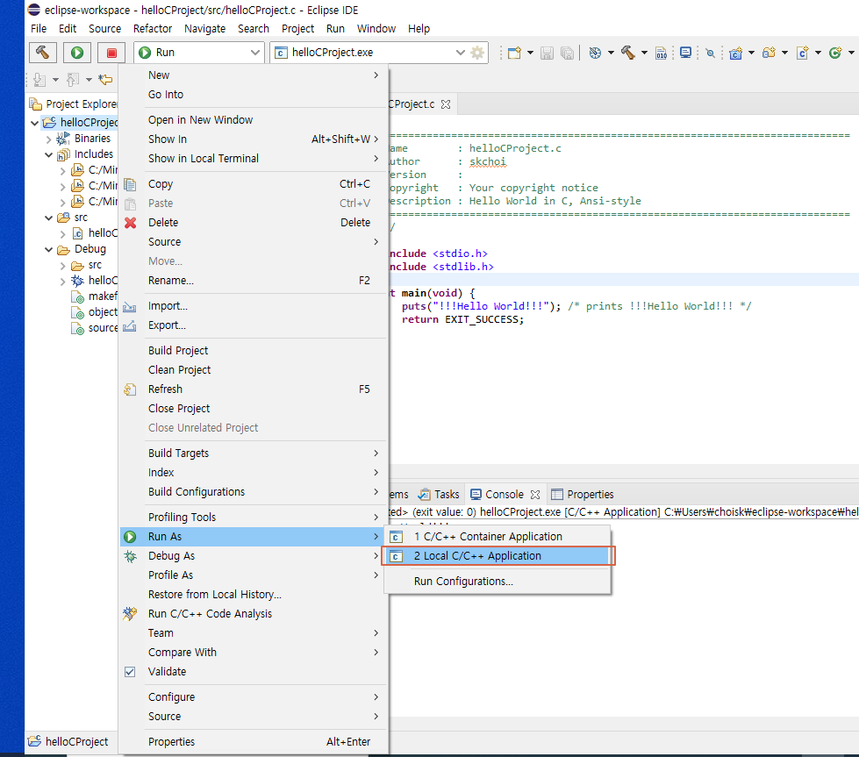Open the Window menu
This screenshot has height=757, width=859.
[x=376, y=28]
